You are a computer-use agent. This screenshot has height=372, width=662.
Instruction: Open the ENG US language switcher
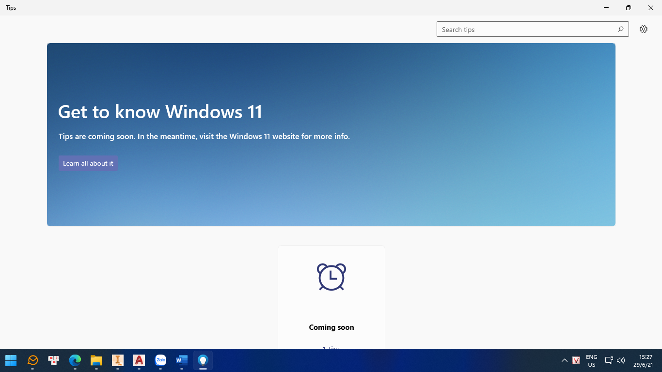click(x=592, y=361)
